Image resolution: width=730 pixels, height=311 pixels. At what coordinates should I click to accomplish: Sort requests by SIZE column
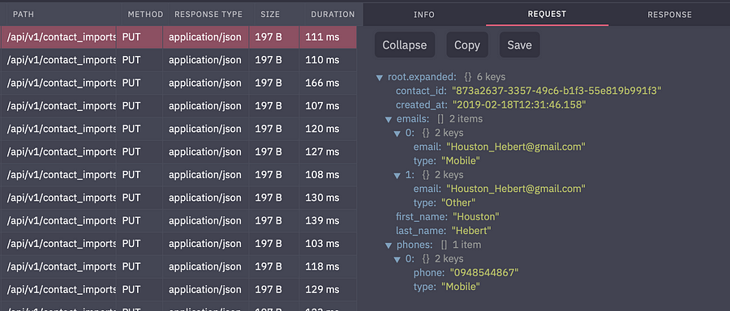270,15
